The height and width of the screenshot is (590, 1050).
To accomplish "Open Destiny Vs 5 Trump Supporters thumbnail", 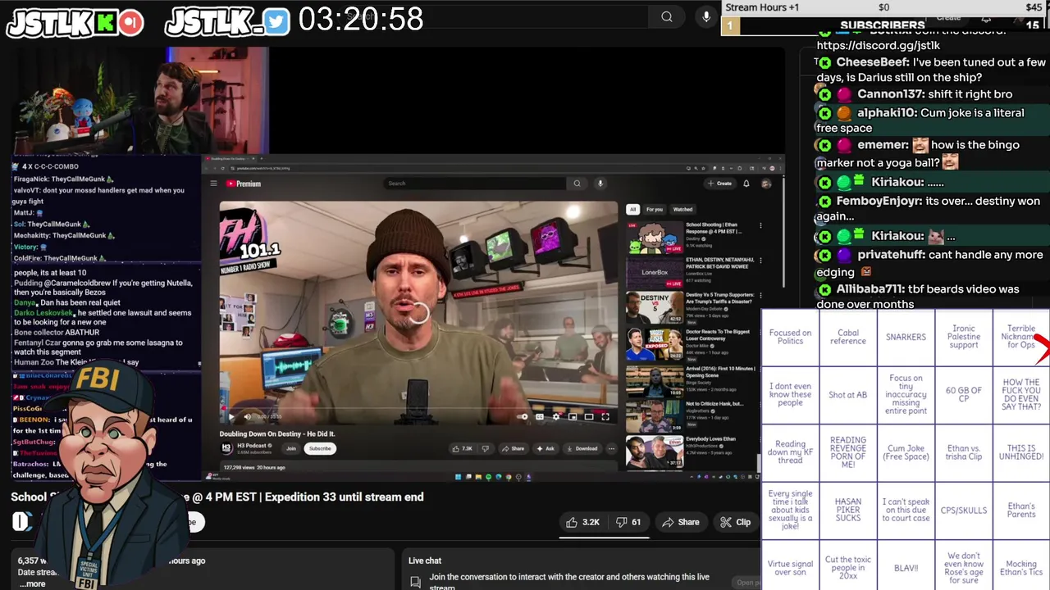I will tap(655, 308).
